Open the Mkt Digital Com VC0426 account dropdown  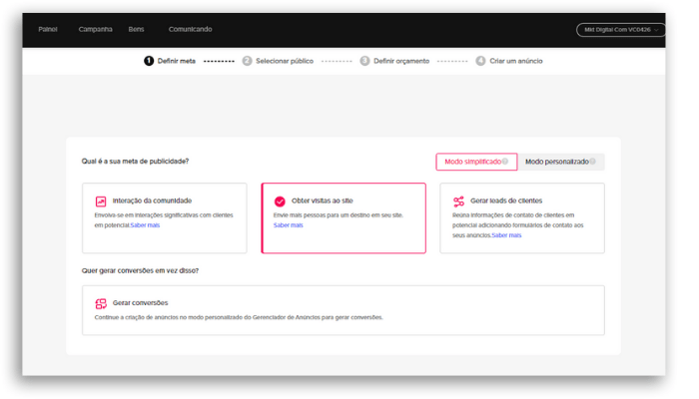620,29
